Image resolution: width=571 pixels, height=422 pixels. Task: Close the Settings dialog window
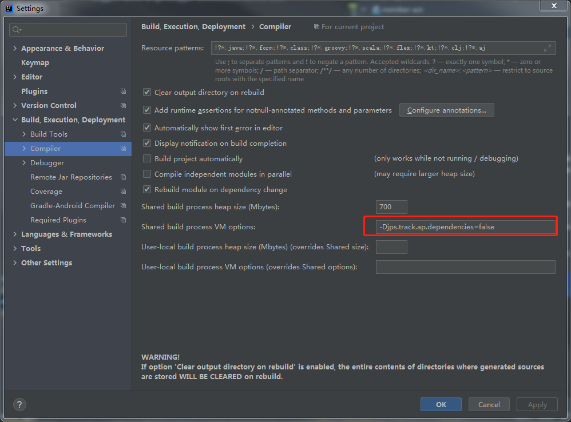point(554,6)
